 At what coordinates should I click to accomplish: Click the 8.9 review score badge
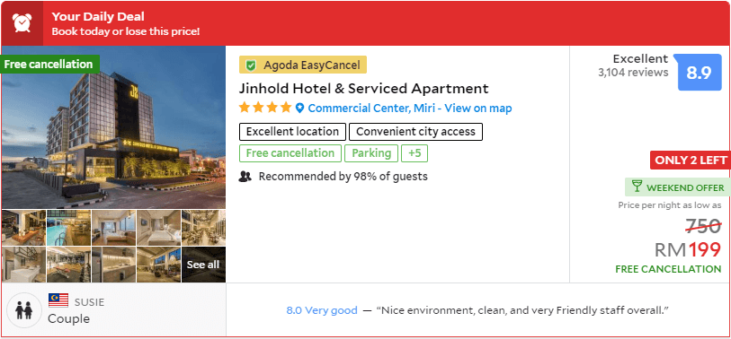(699, 73)
